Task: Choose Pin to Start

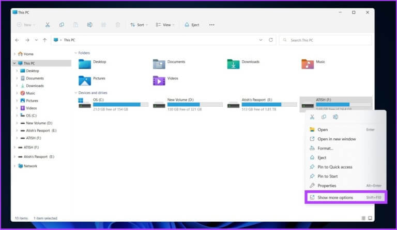Action: 346,176
